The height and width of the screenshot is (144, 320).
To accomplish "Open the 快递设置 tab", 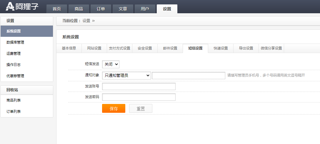I will tap(221, 48).
